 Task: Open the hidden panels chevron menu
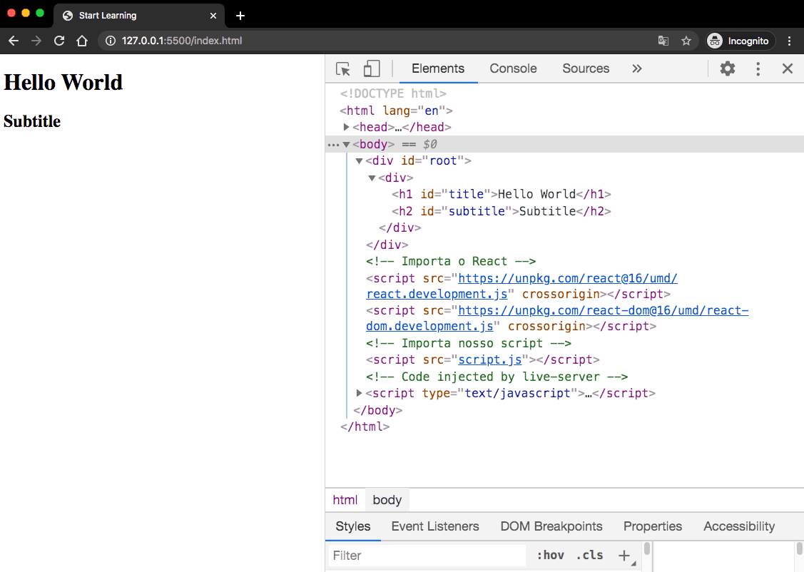point(636,68)
